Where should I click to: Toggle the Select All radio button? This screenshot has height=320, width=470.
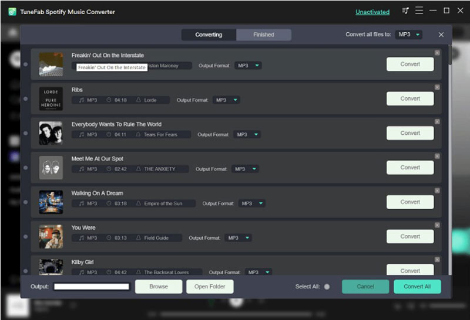pyautogui.click(x=327, y=287)
